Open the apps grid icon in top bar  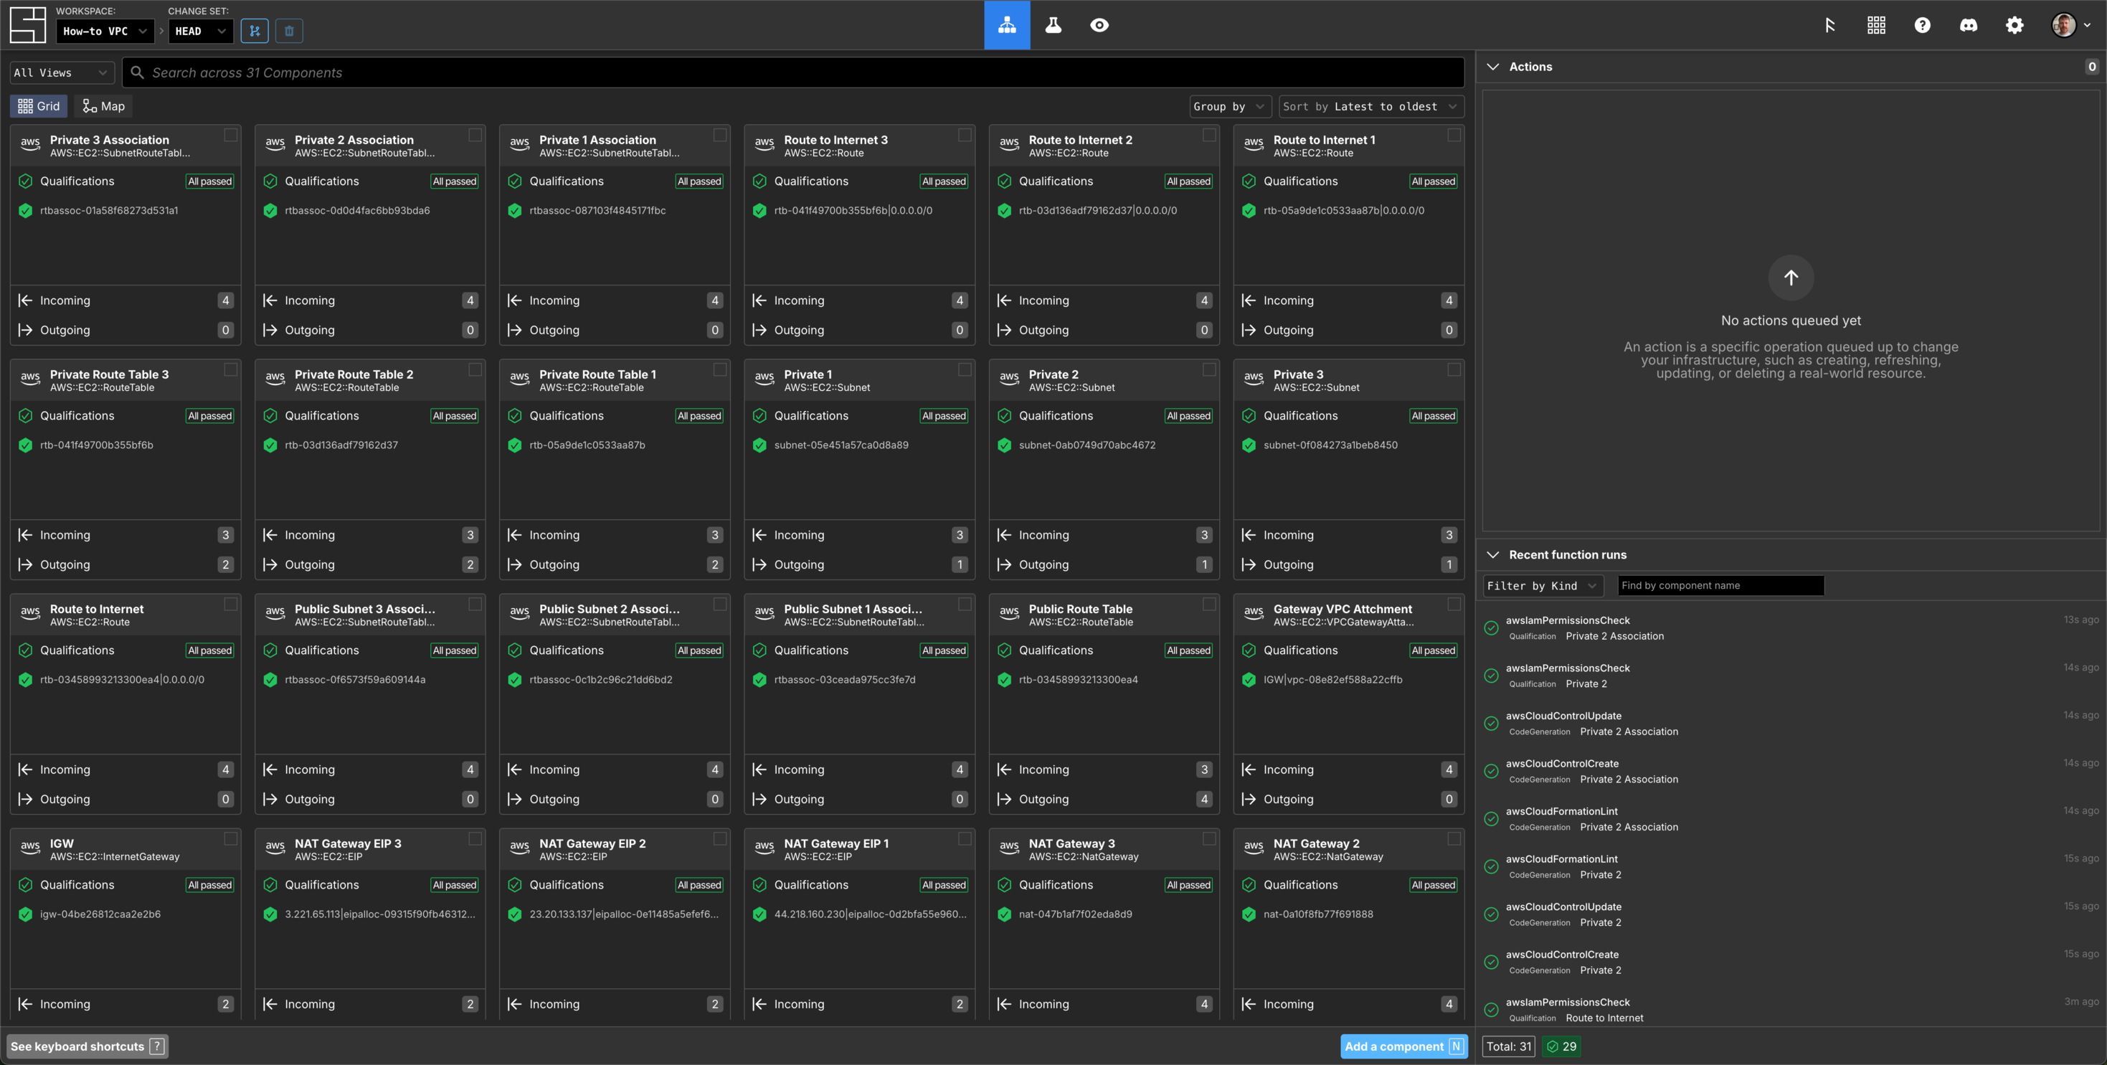click(1876, 25)
